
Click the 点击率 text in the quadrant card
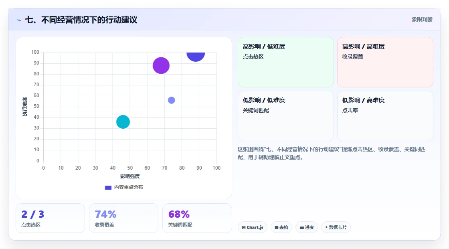tap(350, 110)
